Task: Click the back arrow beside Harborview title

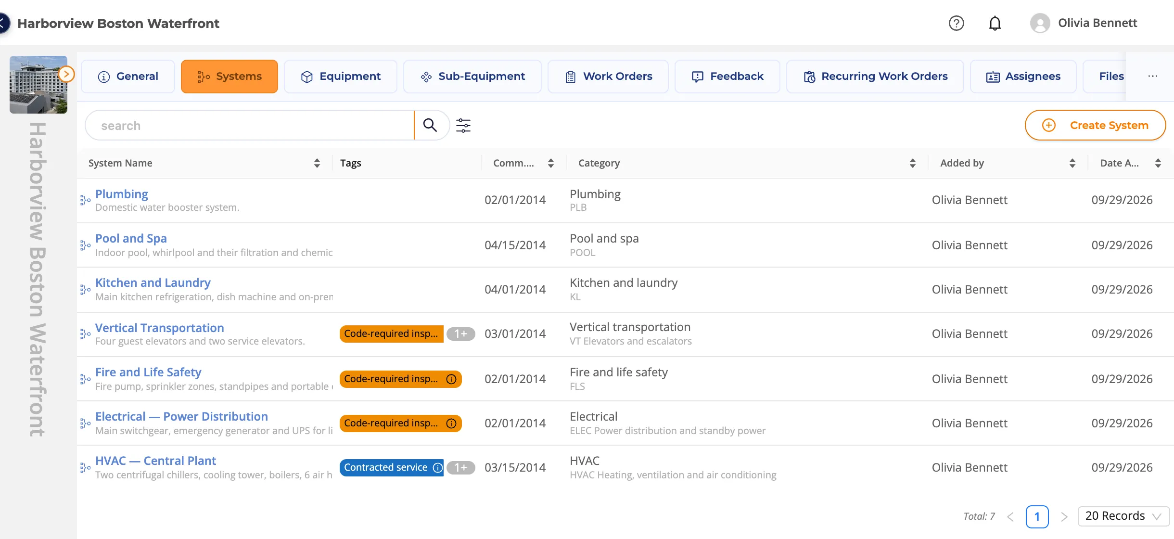Action: point(4,23)
